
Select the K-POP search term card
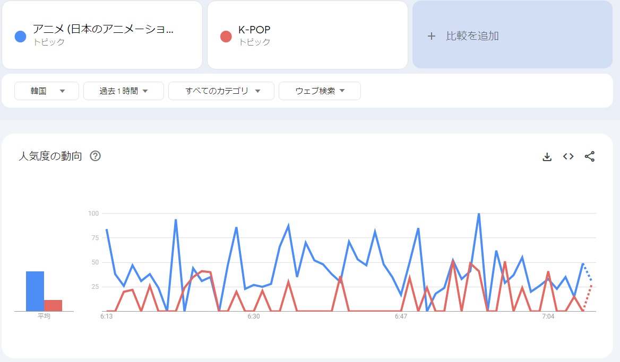tap(307, 35)
